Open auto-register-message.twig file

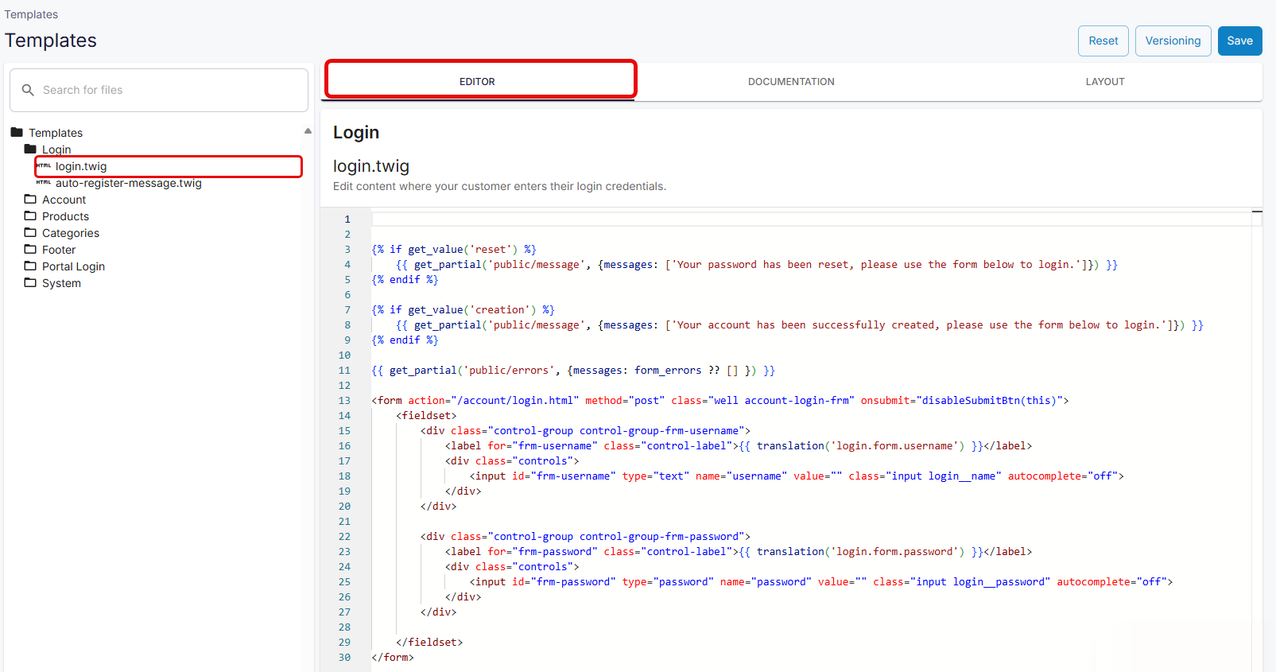pos(129,183)
